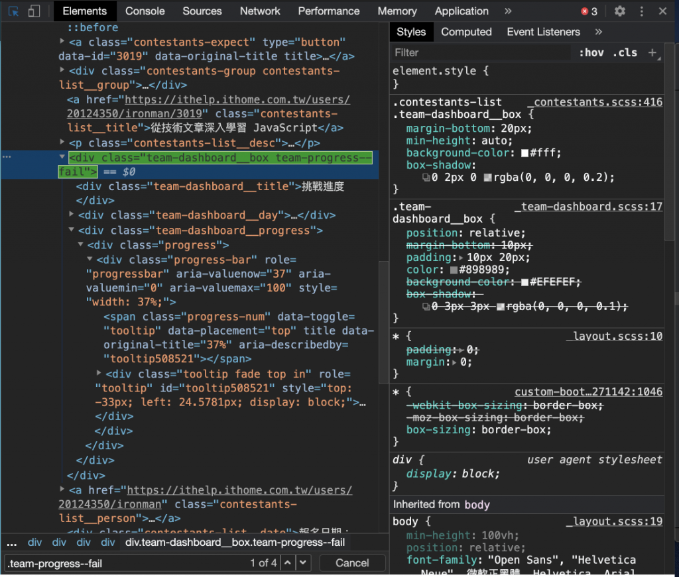
Task: Show more Styles pane tabs chevron
Action: point(599,32)
